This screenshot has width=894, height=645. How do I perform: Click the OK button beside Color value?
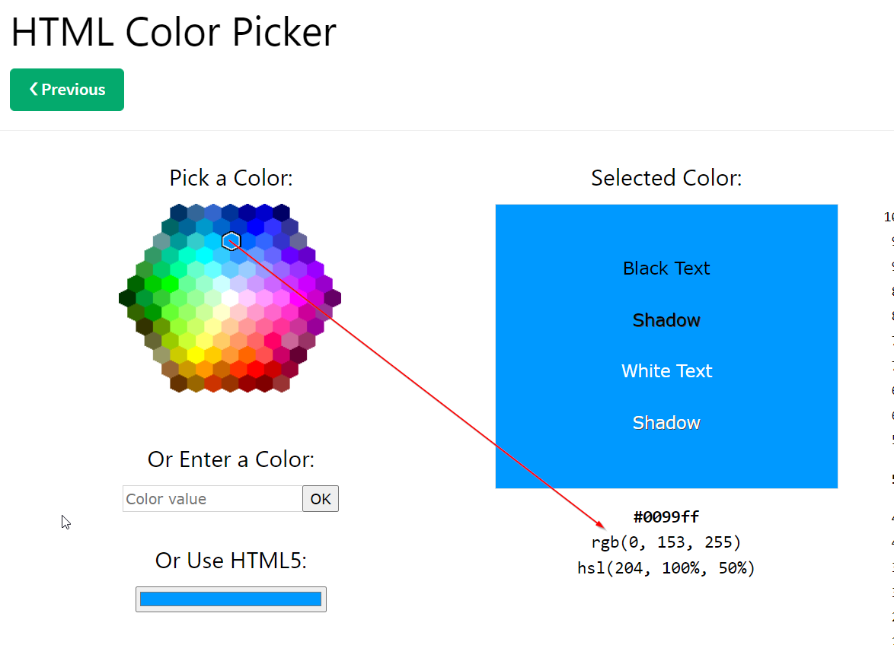pyautogui.click(x=321, y=499)
